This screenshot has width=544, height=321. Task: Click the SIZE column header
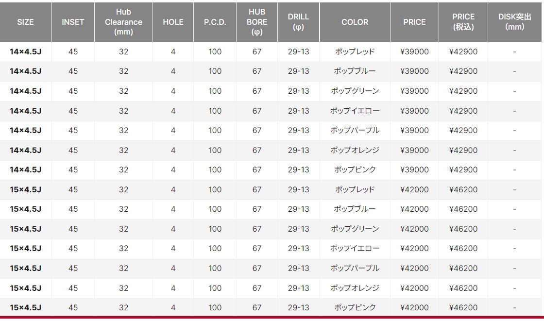(25, 22)
